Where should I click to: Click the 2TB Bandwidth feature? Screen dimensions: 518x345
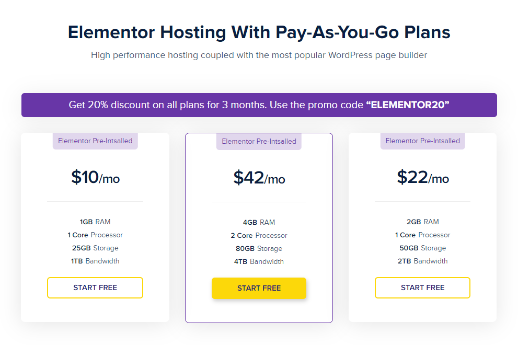tap(422, 261)
